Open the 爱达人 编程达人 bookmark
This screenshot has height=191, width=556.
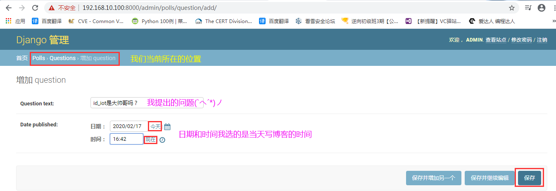(x=492, y=21)
